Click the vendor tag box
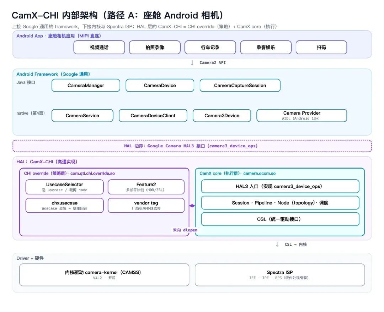 point(146,206)
